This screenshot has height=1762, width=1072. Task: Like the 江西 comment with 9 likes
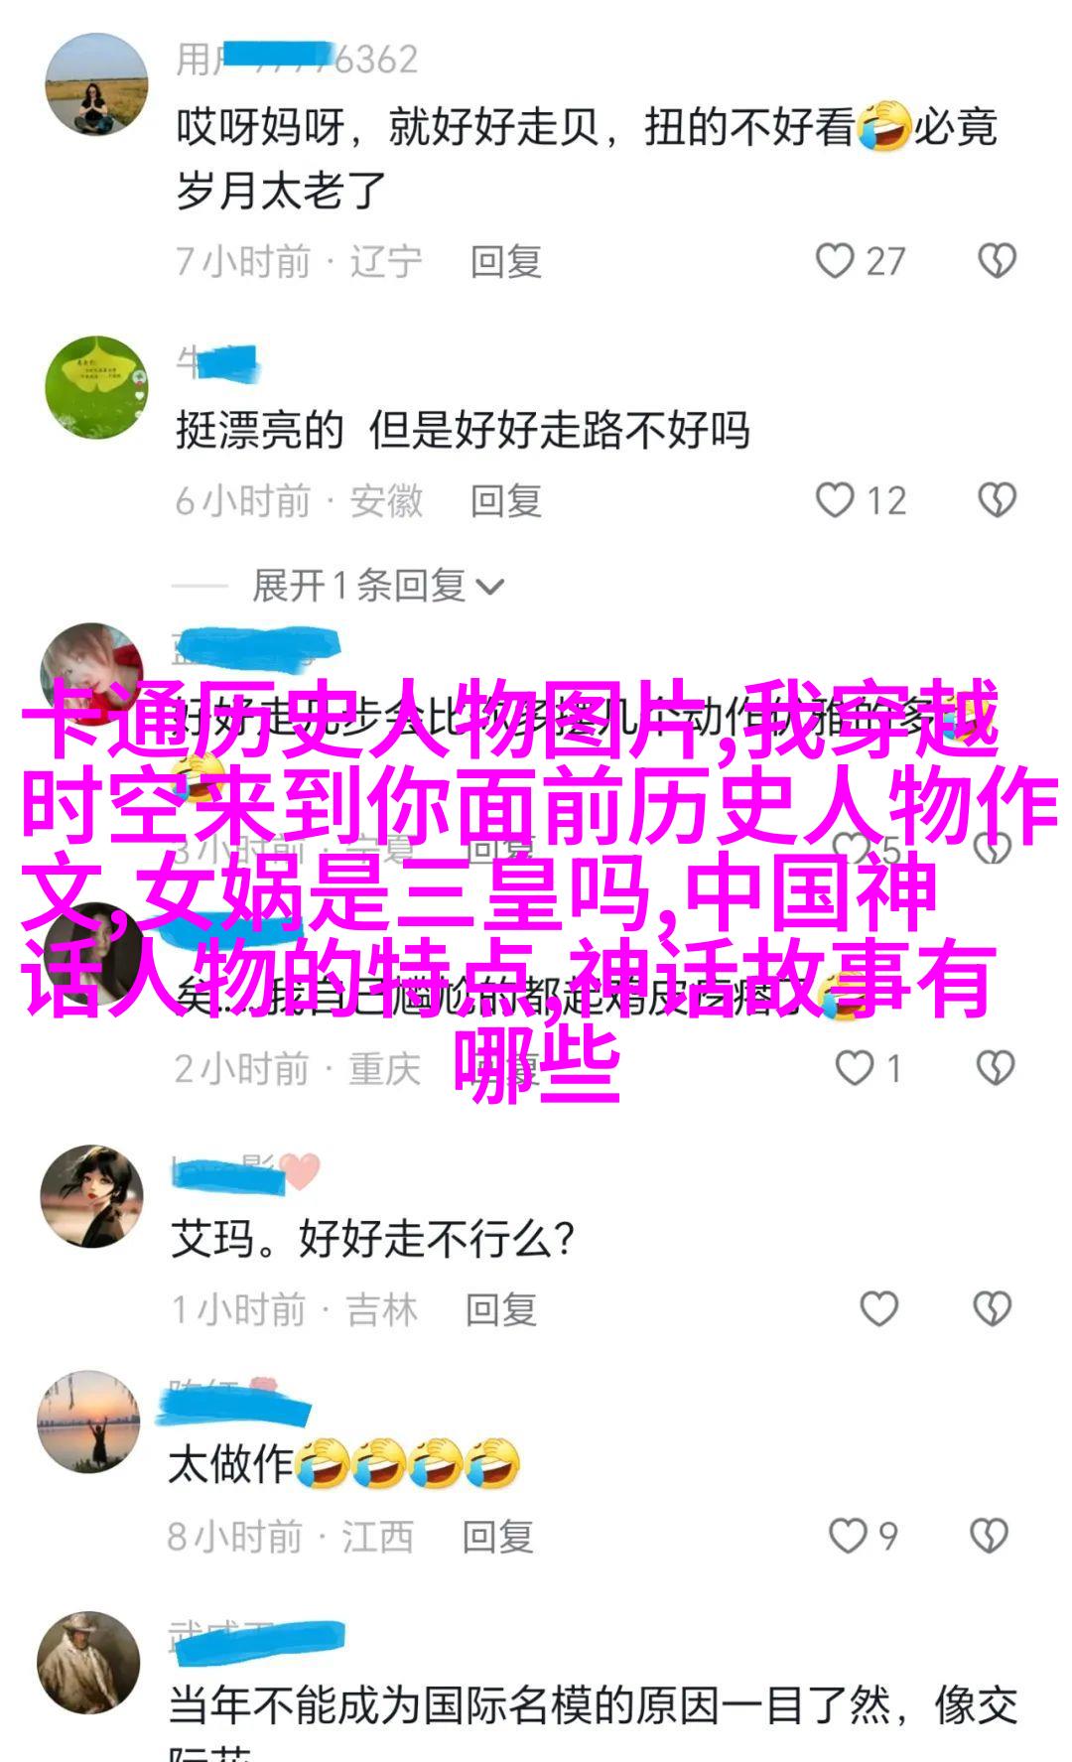(x=848, y=1536)
